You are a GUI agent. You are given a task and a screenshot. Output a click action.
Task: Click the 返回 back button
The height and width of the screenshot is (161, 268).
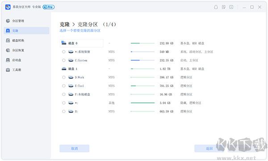(x=209, y=149)
